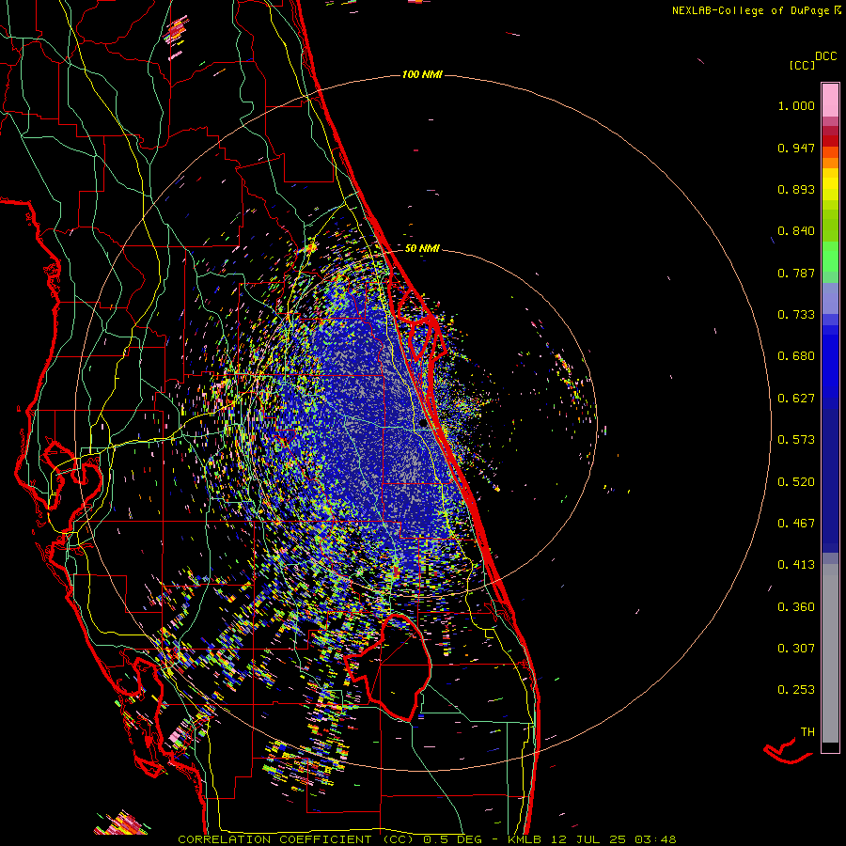846x846 pixels.
Task: Click the 0.520 scale value
Action: tap(796, 482)
